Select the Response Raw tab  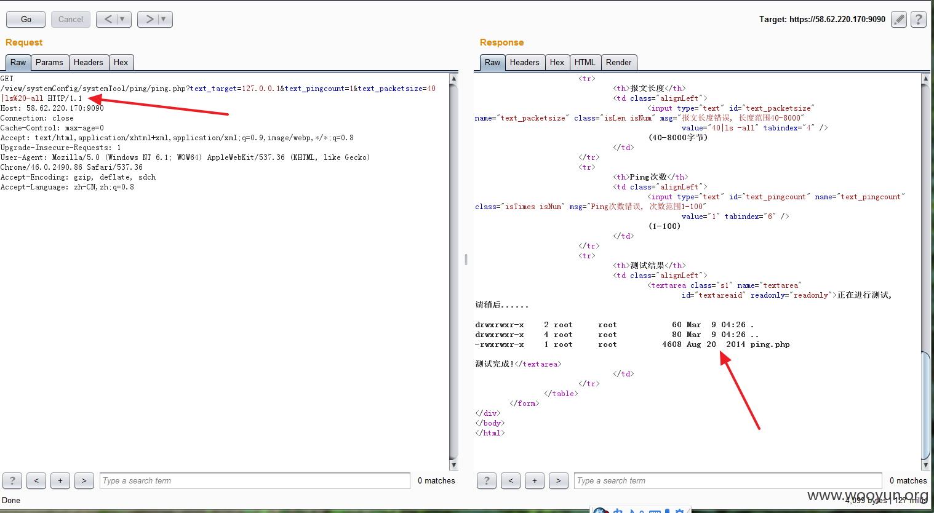click(x=492, y=62)
